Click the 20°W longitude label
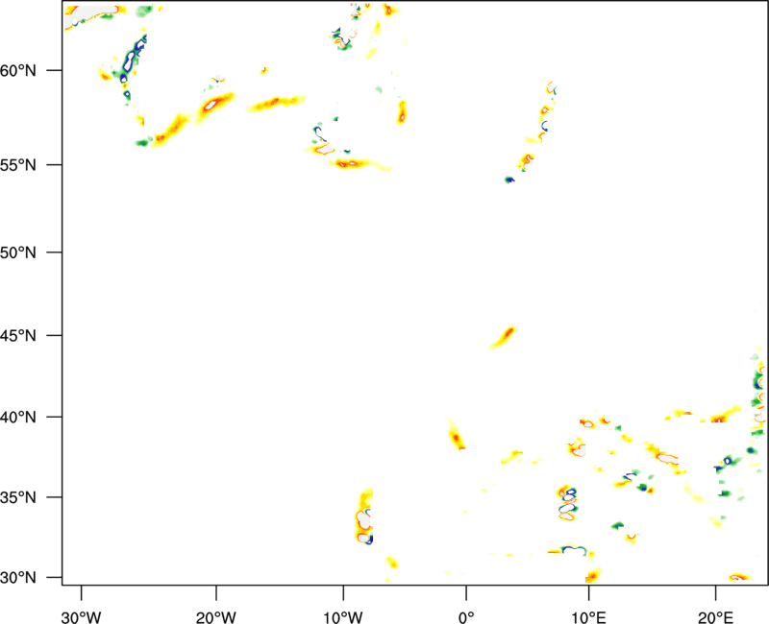 pyautogui.click(x=215, y=617)
